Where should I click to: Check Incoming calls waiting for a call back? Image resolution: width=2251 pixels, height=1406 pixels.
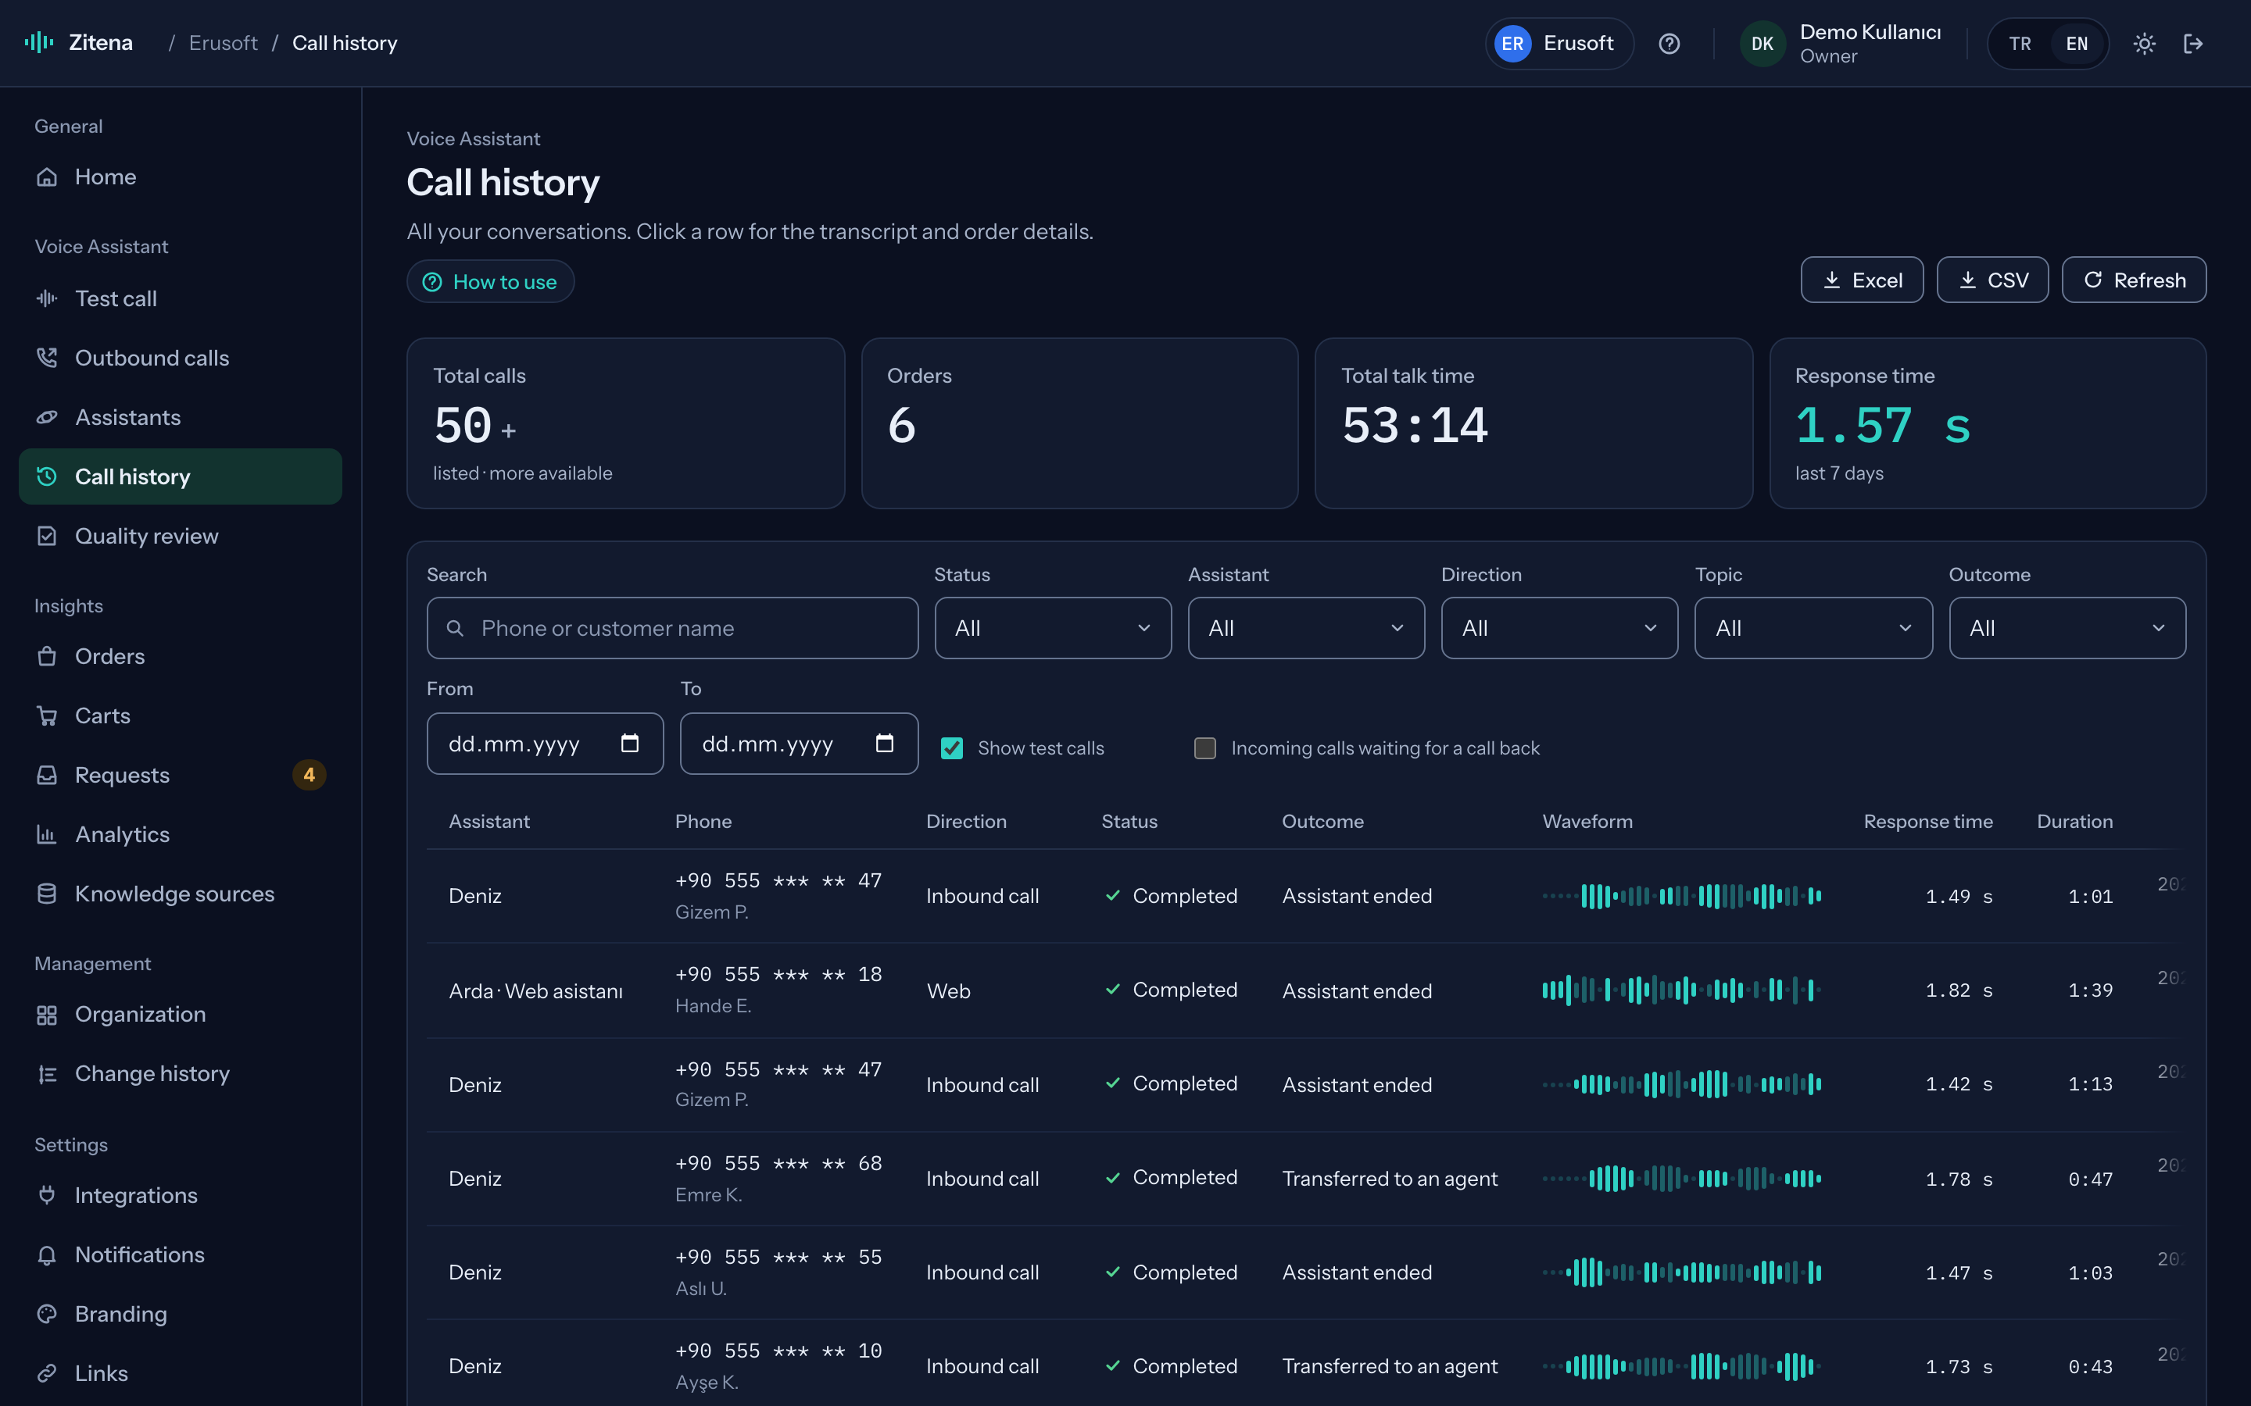[1204, 748]
